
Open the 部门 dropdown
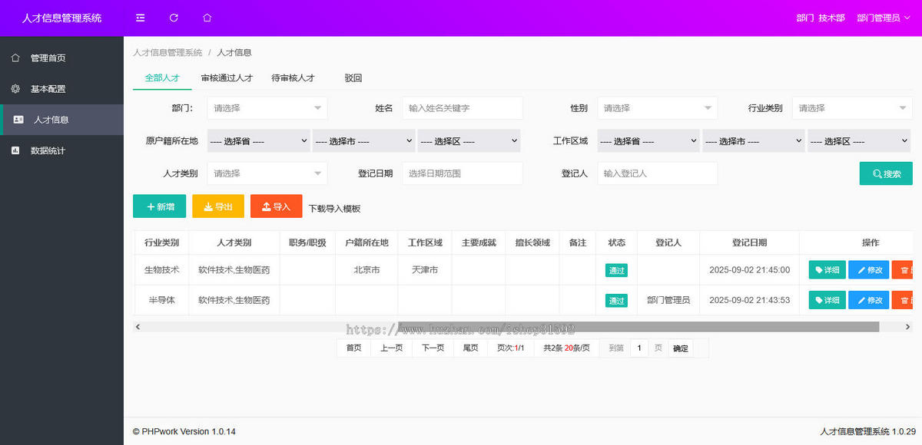[267, 108]
